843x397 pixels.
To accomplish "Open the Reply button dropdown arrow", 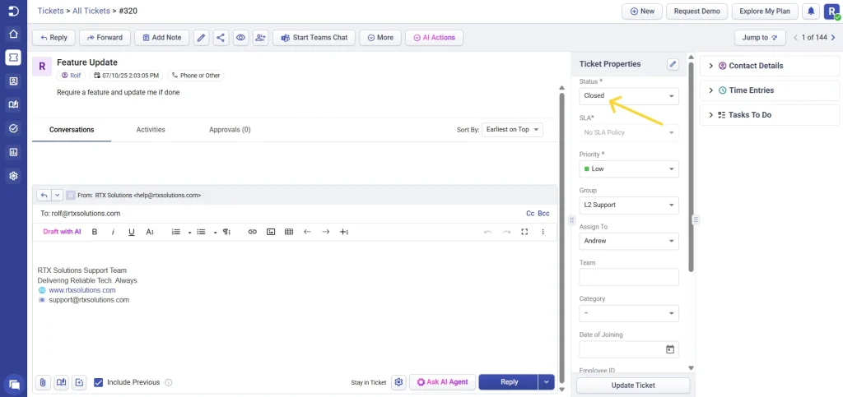I will click(x=547, y=382).
